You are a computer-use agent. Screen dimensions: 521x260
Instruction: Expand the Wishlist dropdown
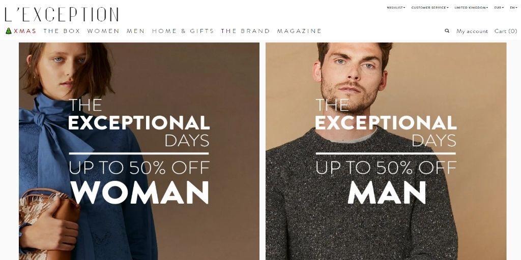(x=396, y=8)
